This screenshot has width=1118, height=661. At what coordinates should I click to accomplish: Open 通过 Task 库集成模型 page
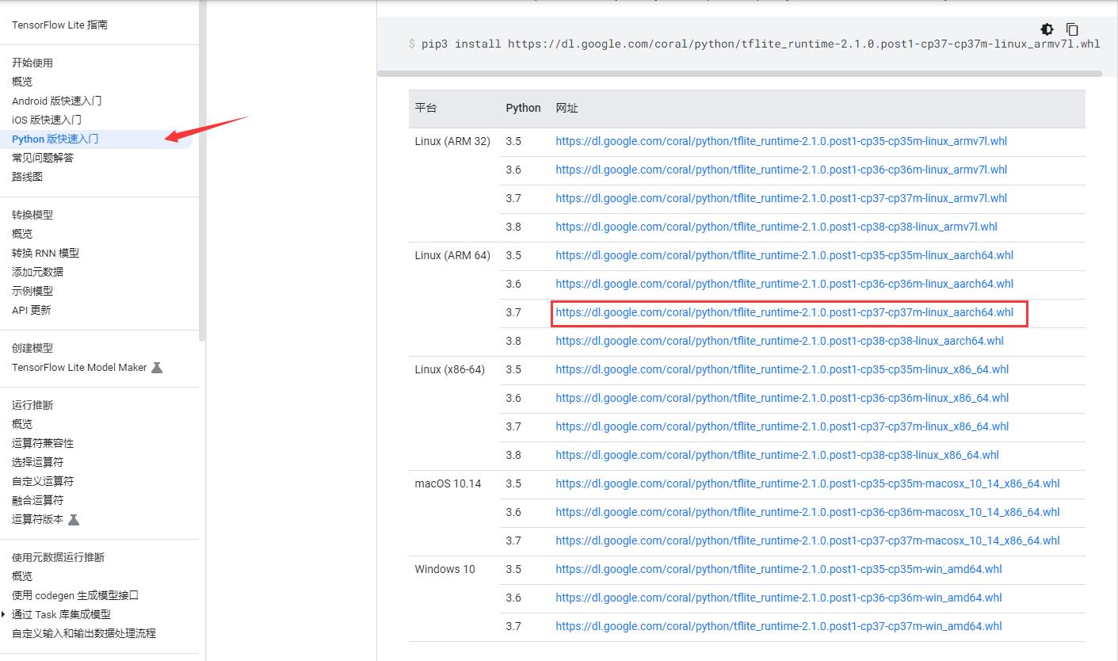61,614
